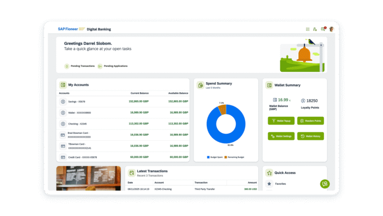The height and width of the screenshot is (216, 383).
Task: Open Wallet History button
Action: tap(310, 137)
